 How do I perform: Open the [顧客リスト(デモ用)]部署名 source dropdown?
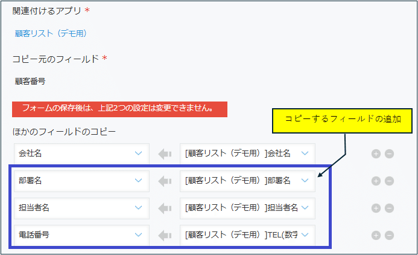tap(248, 181)
